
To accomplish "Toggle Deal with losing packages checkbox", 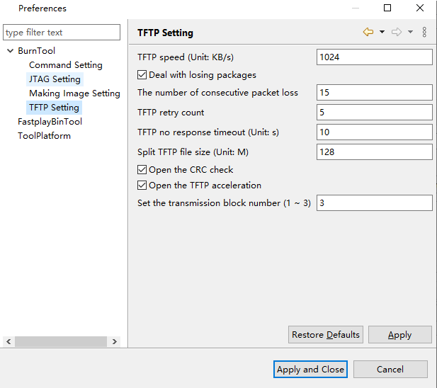I will 142,75.
